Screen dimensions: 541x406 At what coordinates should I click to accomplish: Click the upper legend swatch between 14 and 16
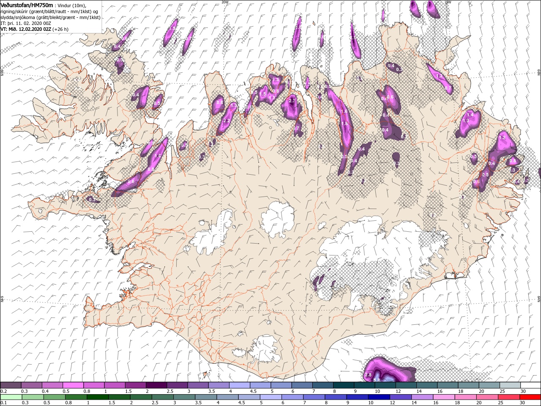(427, 385)
